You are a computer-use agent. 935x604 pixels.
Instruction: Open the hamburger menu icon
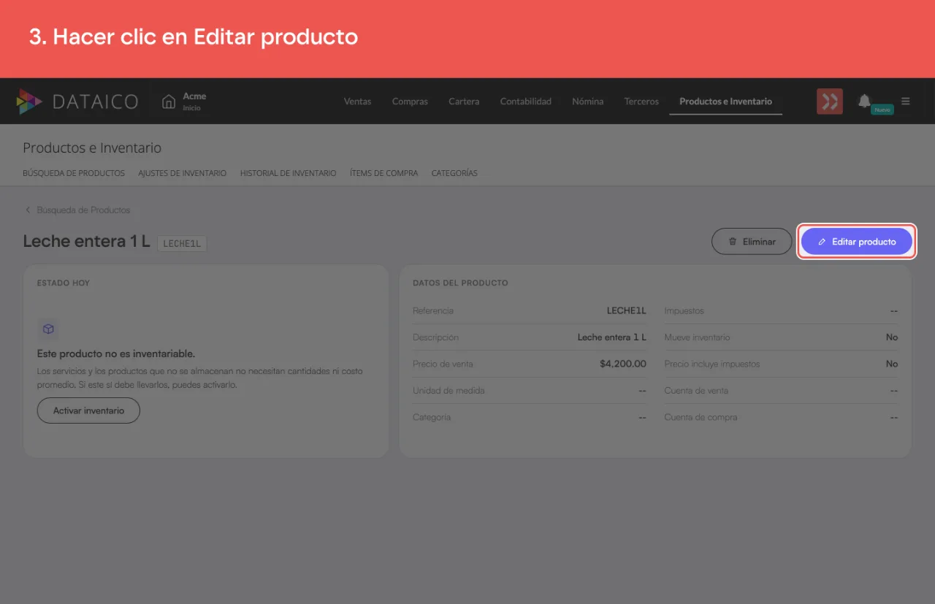coord(906,102)
